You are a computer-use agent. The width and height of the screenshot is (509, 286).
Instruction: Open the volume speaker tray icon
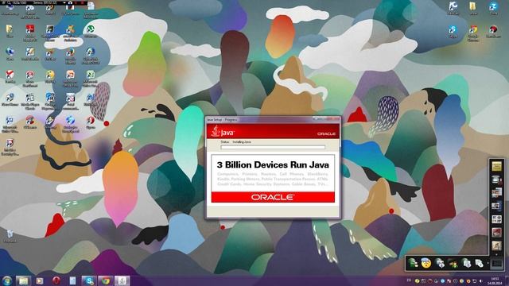tap(480, 280)
